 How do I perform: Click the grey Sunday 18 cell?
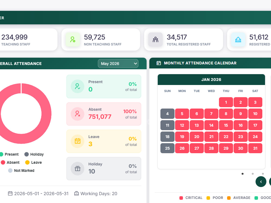167,137
